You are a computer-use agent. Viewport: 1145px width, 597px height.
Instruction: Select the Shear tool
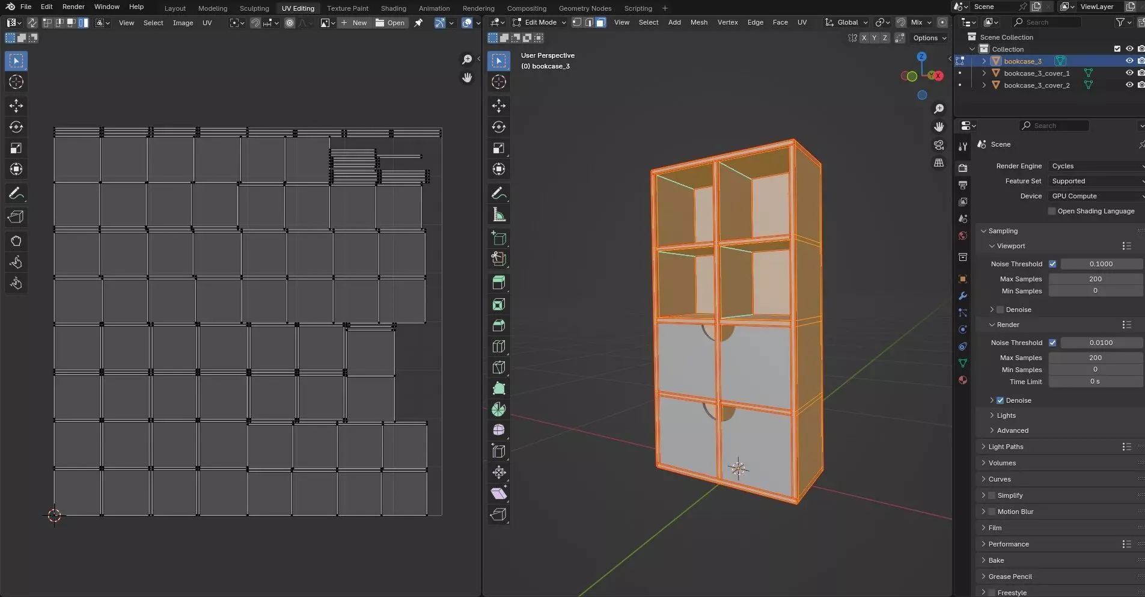coord(499,494)
